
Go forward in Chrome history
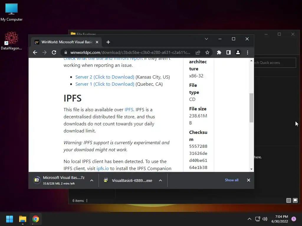click(45, 52)
